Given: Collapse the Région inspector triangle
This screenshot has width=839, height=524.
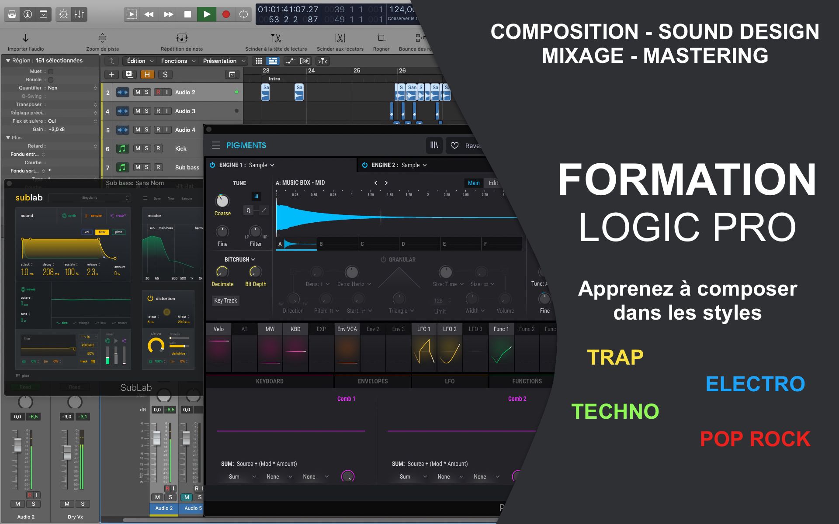Looking at the screenshot, I should [8, 61].
